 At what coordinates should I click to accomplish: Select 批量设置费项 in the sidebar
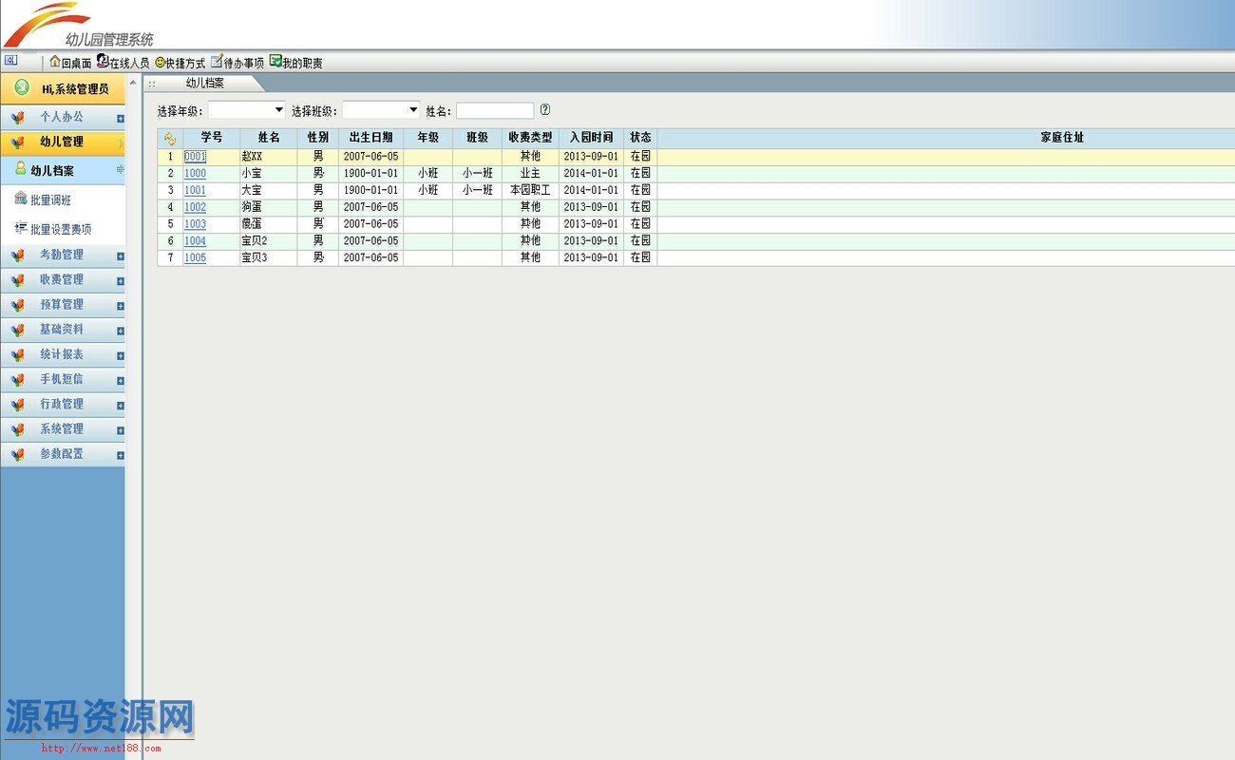[61, 230]
